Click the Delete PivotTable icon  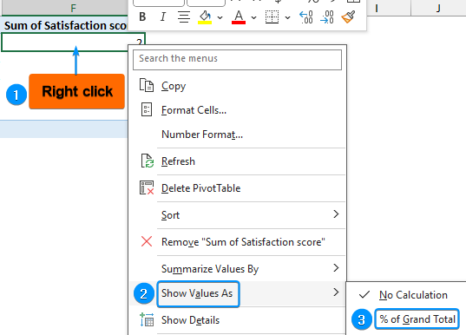tap(147, 187)
